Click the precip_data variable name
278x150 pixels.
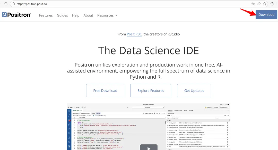pyautogui.click(x=172, y=142)
